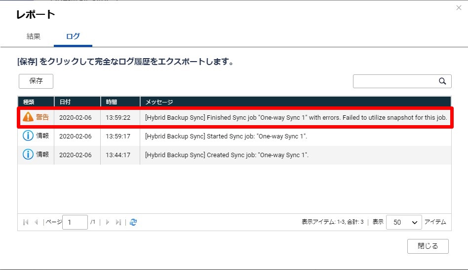Screen dimensions: 468x270
Task: Close the report dialog with the X
Action: coord(459,8)
